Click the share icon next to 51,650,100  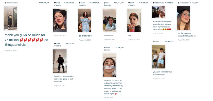click(40, 3)
